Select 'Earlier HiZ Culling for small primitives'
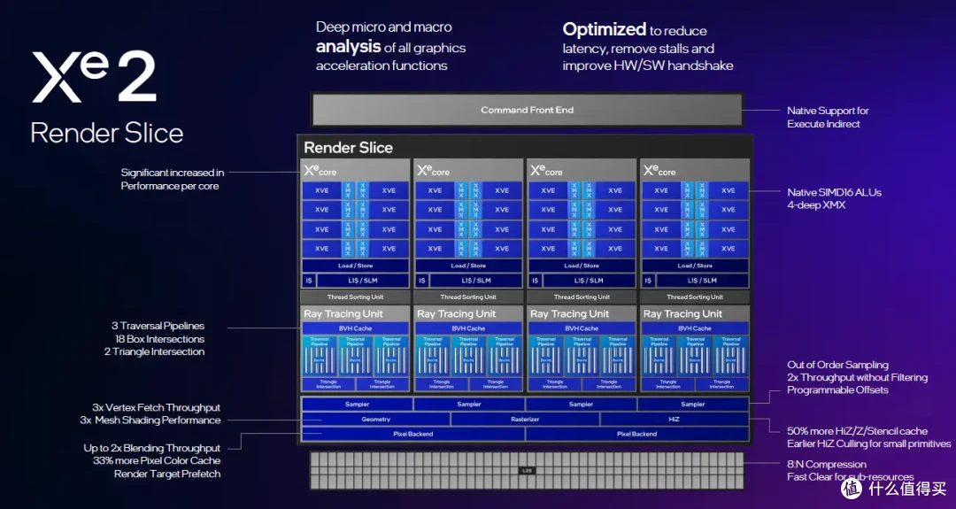 tap(869, 443)
